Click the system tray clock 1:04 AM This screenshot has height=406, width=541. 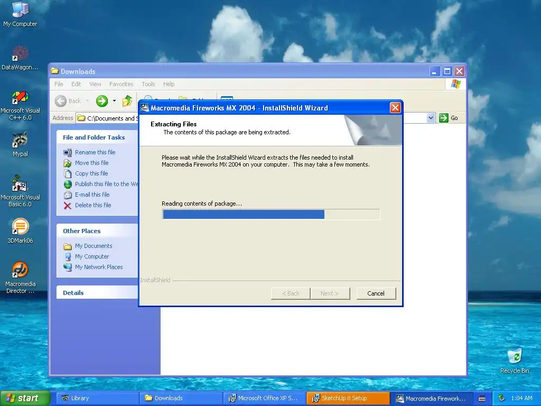521,398
